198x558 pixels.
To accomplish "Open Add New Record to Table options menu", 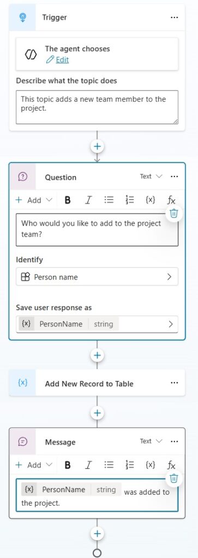I will 174,383.
